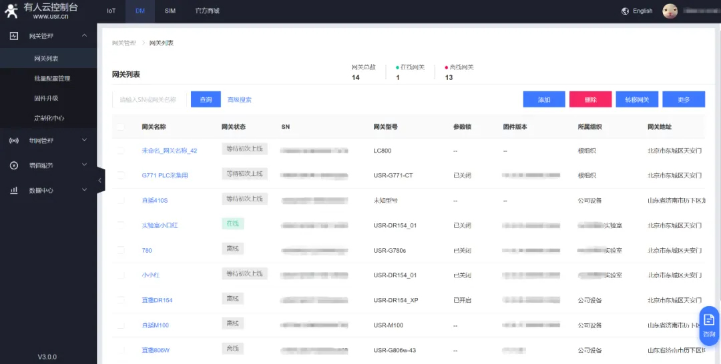Open the 高级搜索 advanced search link
Screen dimensions: 721x364
[240, 99]
